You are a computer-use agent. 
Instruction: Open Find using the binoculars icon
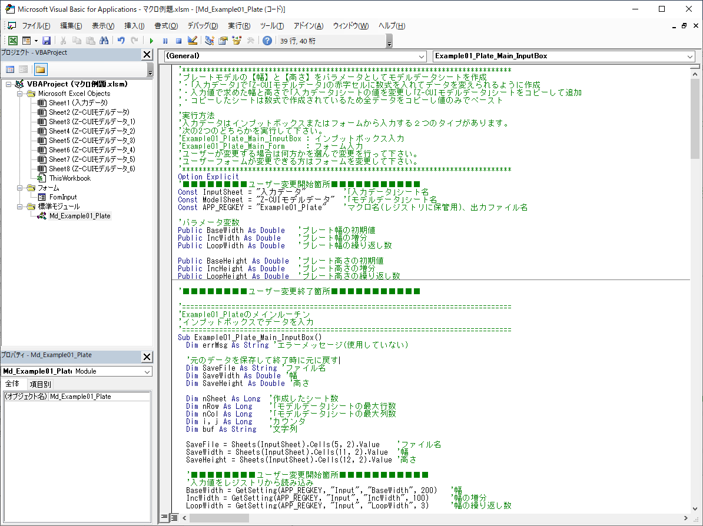coord(104,40)
